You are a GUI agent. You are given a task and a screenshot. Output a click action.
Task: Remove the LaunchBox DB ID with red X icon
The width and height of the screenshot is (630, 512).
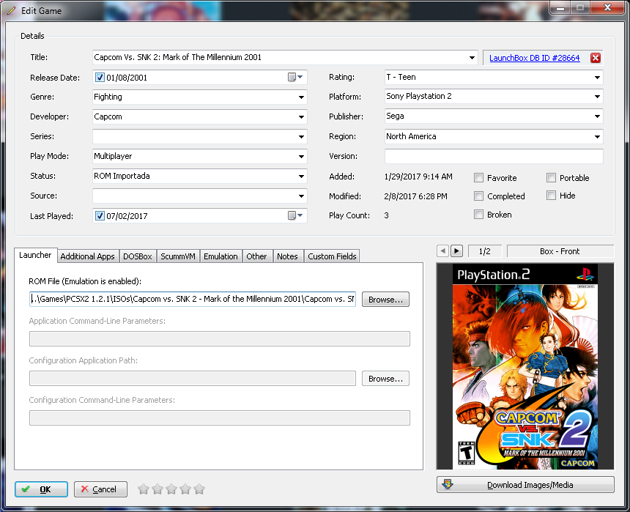click(596, 58)
